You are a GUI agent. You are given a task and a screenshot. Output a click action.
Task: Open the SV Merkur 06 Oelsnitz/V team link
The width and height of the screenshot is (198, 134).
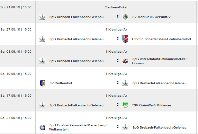151,17
